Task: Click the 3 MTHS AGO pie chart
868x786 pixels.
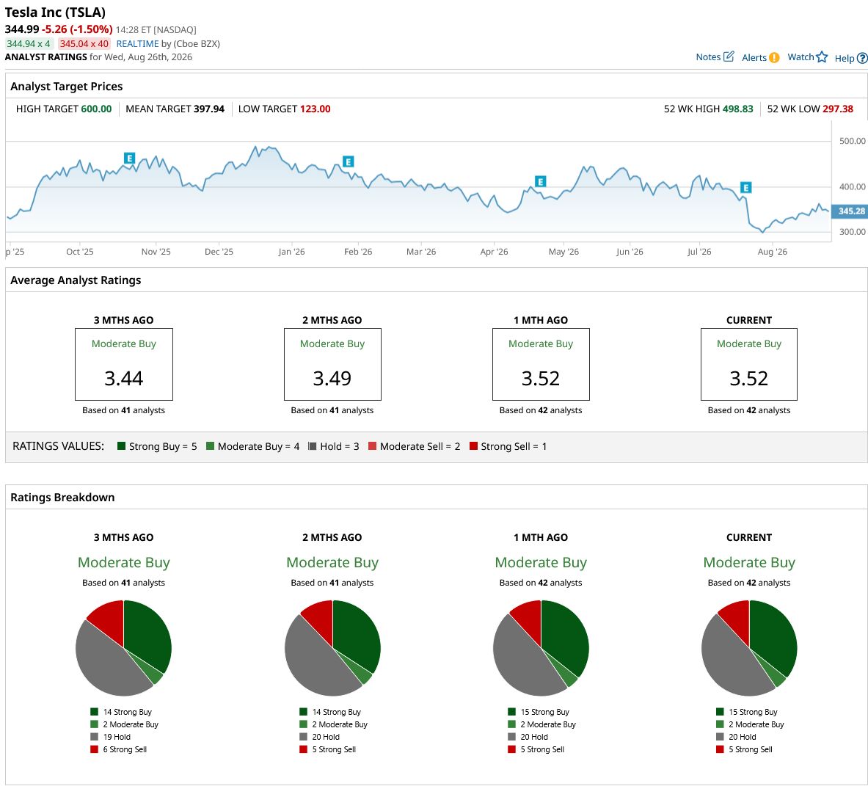Action: [x=123, y=648]
